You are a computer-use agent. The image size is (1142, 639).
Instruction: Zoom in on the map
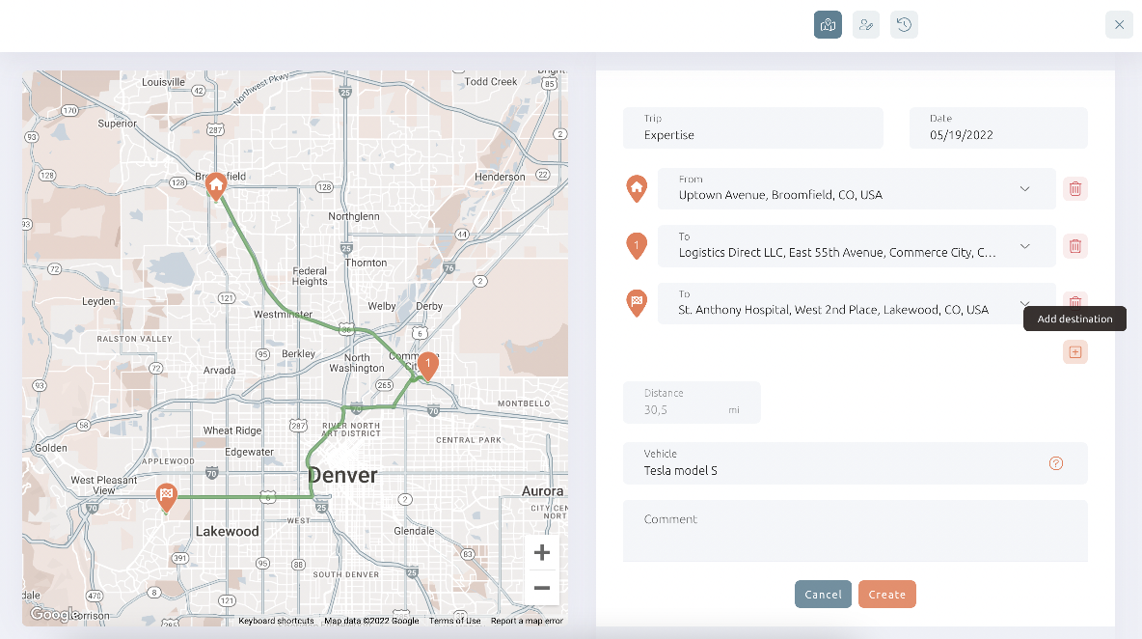pyautogui.click(x=542, y=552)
